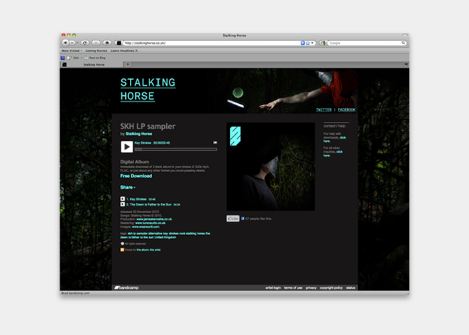This screenshot has width=469, height=335.
Task: Open the terms of use footer link
Action: coord(293,287)
